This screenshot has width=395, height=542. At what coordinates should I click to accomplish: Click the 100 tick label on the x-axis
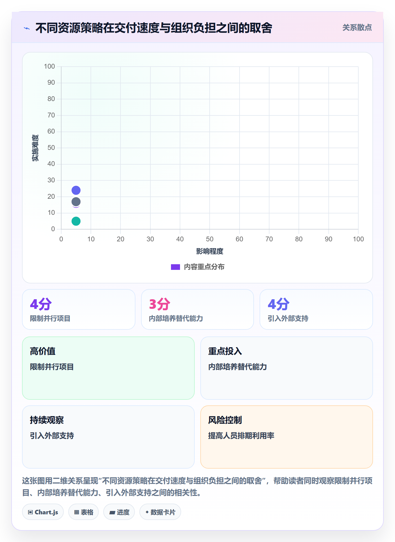(x=358, y=239)
